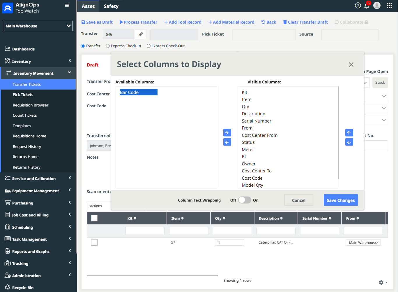Click Add Material Record
Viewport: 398px width, 292px height.
tap(231, 22)
